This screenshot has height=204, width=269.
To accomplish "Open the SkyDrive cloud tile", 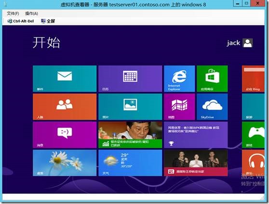I will tap(212, 107).
